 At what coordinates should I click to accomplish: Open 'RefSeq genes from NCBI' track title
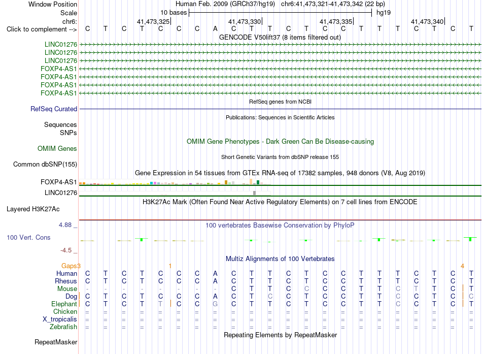[280, 102]
